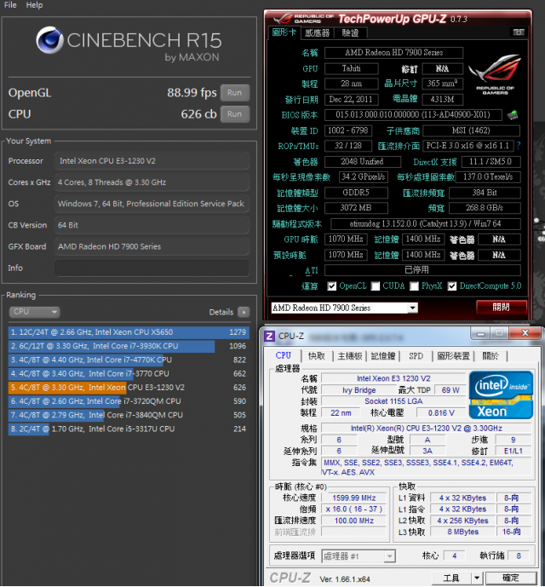Switch to GPU-Z validation tab
Viewport: 545px width, 587px height.
click(350, 33)
